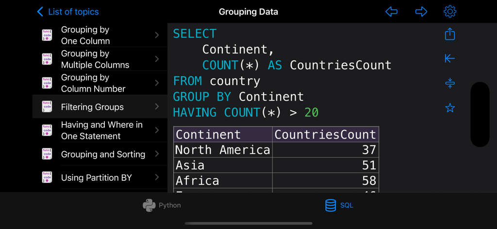The image size is (497, 229).
Task: Tap the CountriesCount column header
Action: pyautogui.click(x=326, y=134)
